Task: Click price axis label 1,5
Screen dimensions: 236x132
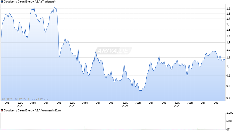Action: (228, 30)
